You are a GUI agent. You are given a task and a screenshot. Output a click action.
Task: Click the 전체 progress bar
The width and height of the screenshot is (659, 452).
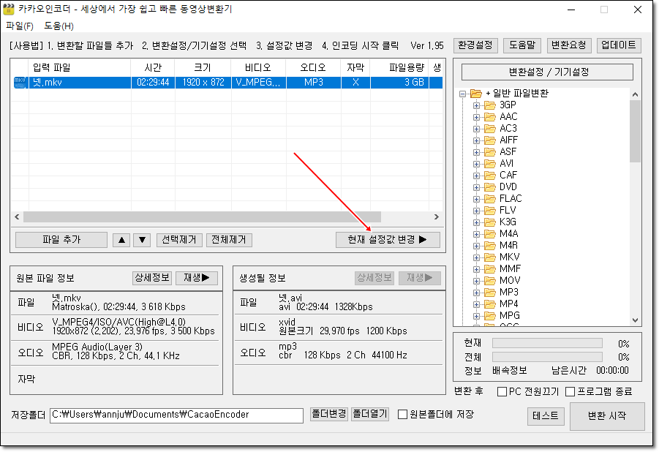[547, 357]
